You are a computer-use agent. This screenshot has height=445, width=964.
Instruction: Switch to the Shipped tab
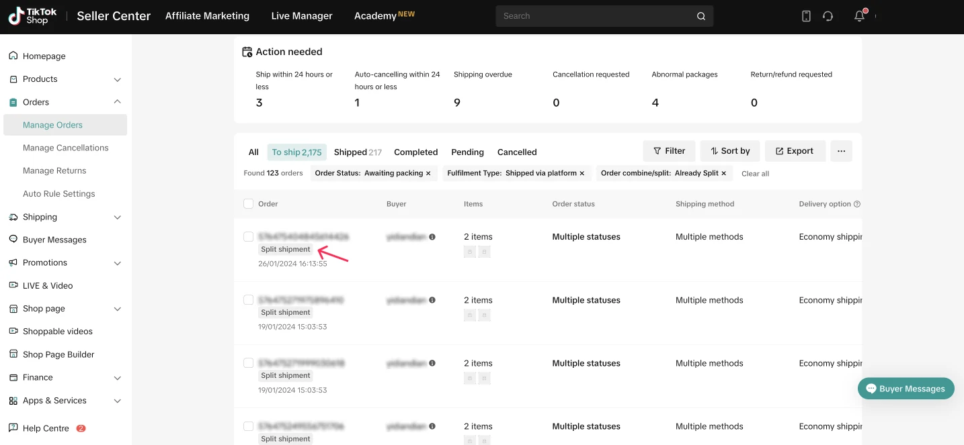coord(358,152)
